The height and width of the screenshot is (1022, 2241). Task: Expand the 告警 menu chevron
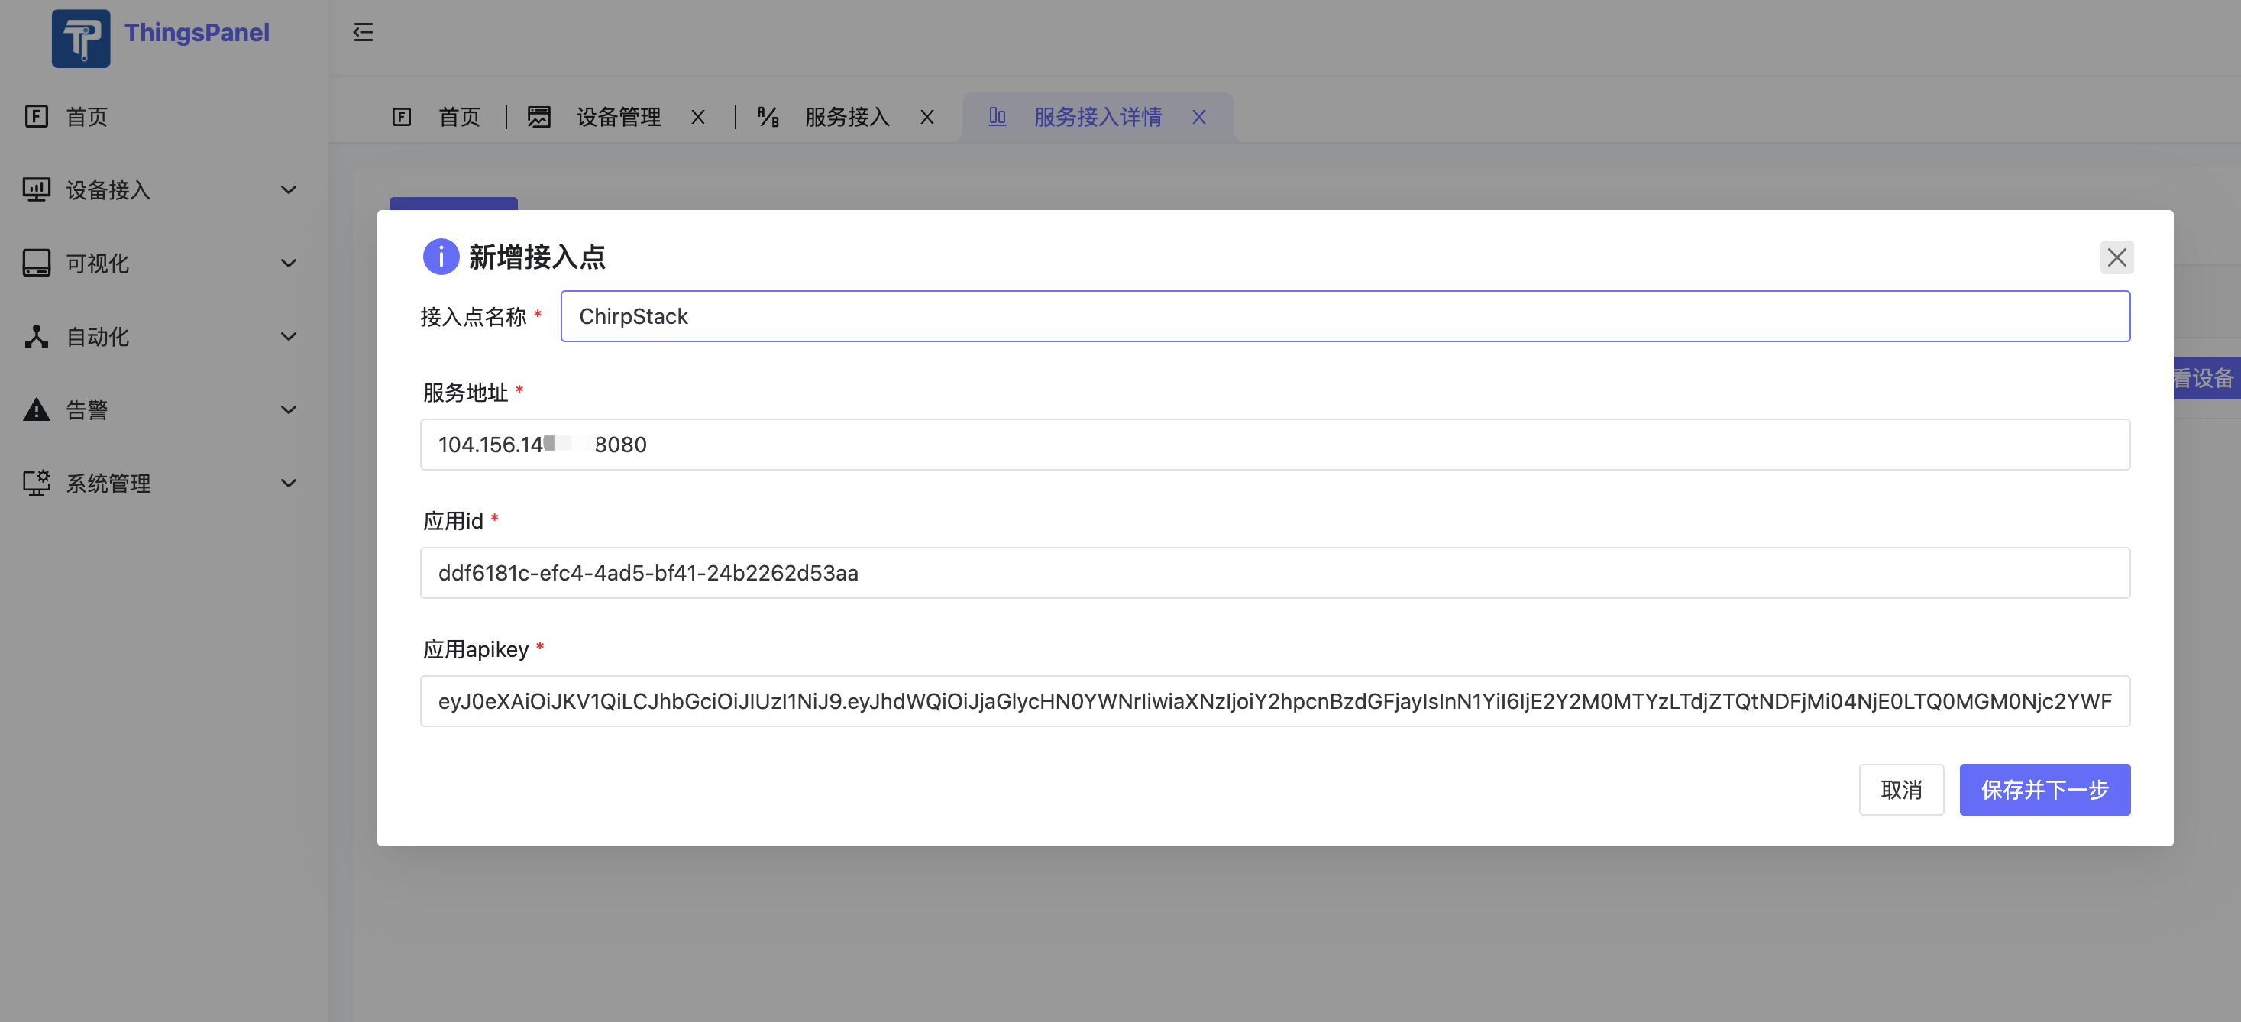288,409
